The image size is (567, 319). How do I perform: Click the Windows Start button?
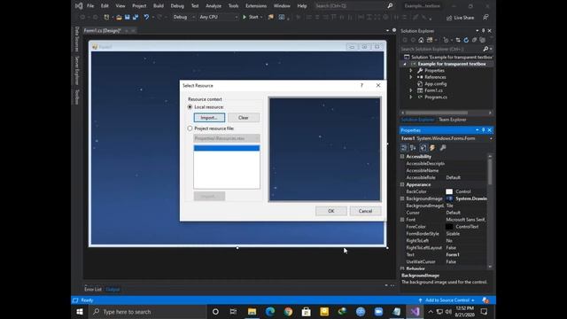click(x=80, y=311)
